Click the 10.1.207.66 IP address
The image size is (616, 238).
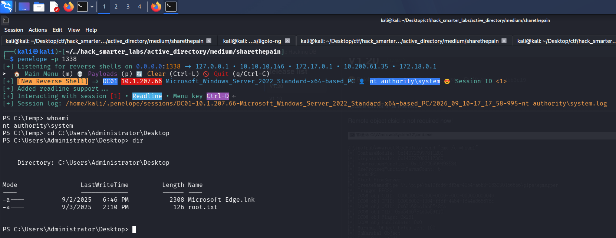(142, 81)
